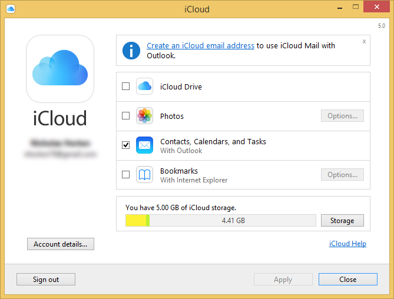
Task: Enable the iCloud Drive checkbox
Action: 125,87
